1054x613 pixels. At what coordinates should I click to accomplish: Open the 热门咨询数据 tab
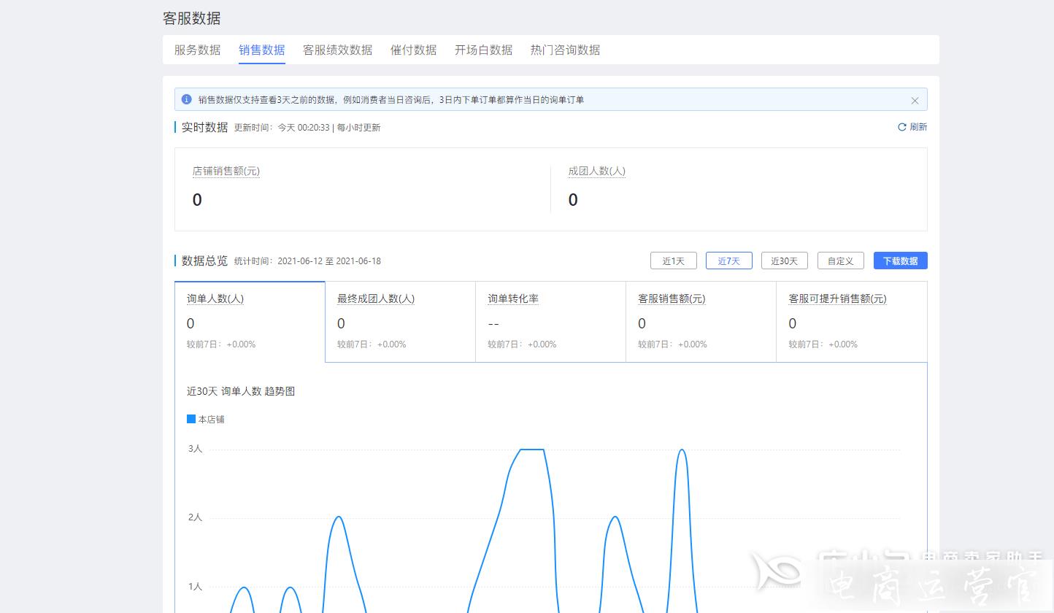[565, 50]
